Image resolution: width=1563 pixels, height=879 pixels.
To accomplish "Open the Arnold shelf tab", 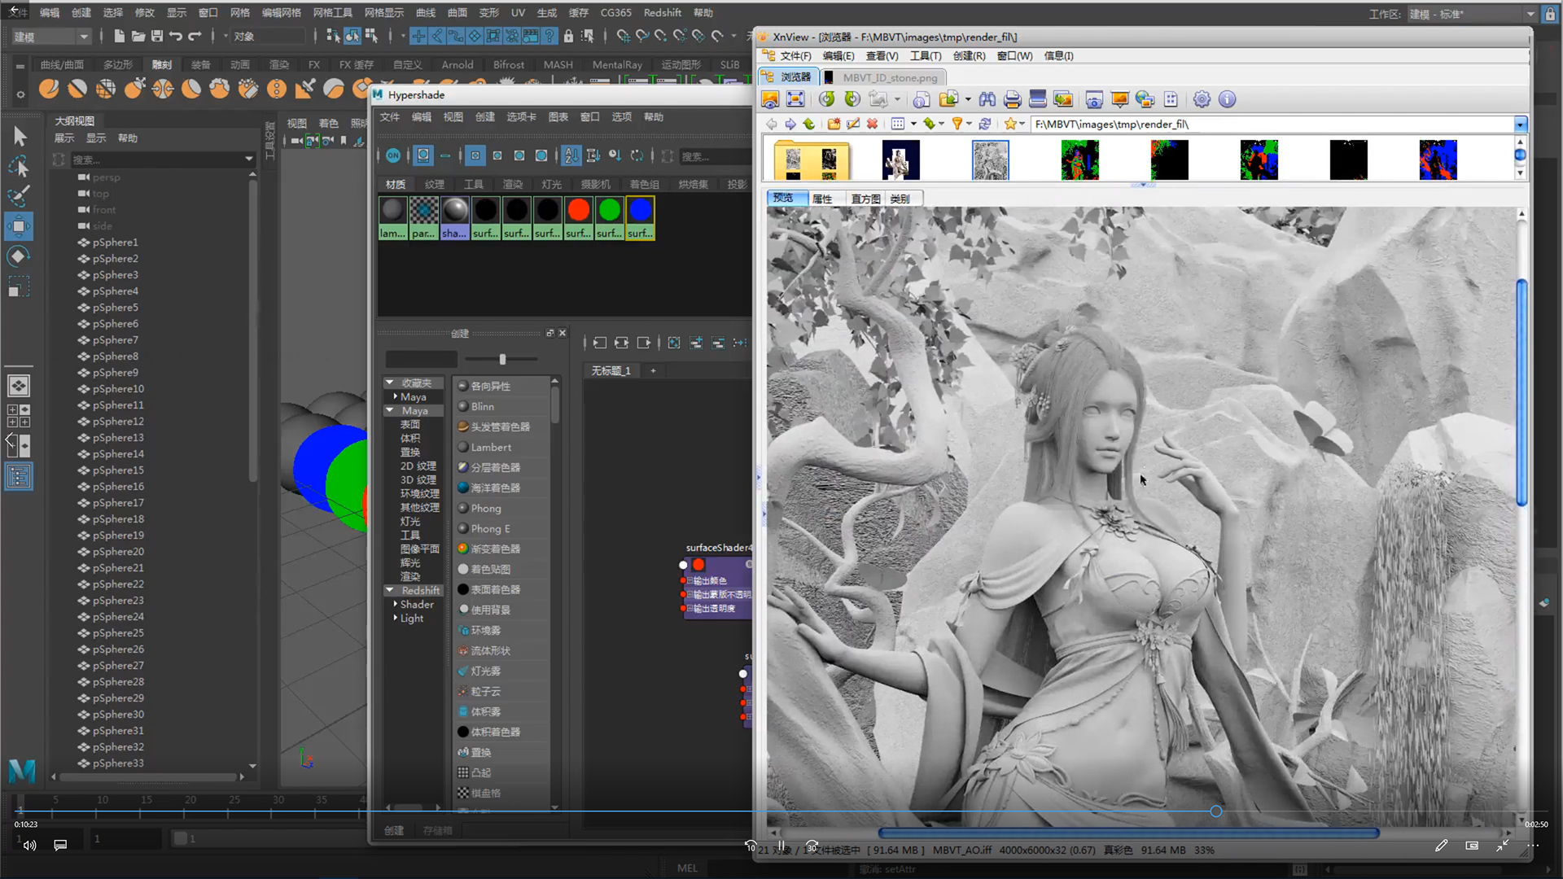I will [458, 64].
